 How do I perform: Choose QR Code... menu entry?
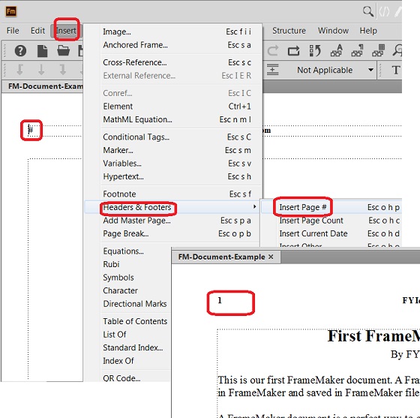pyautogui.click(x=121, y=378)
